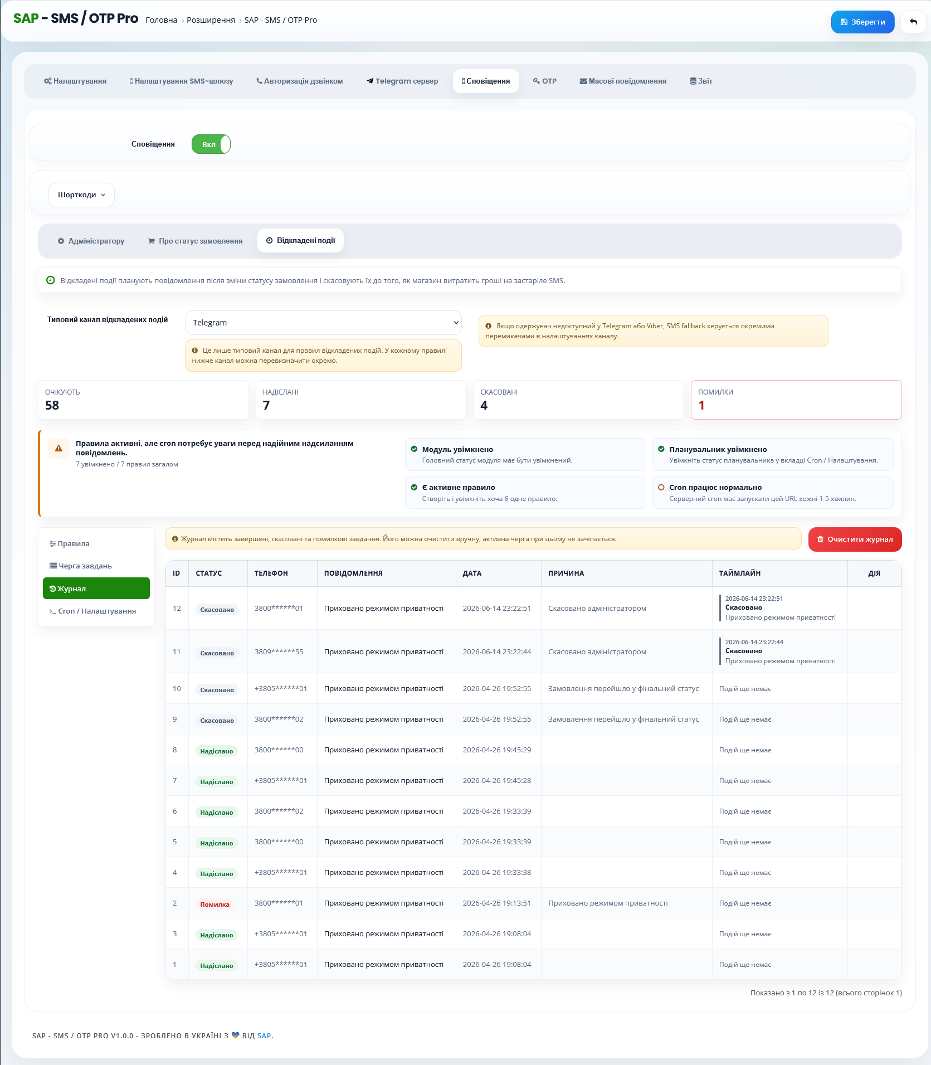Screen dimensions: 931x1065
Task: Click the shopping cart icon on Про статус замовлення
Action: pos(152,241)
